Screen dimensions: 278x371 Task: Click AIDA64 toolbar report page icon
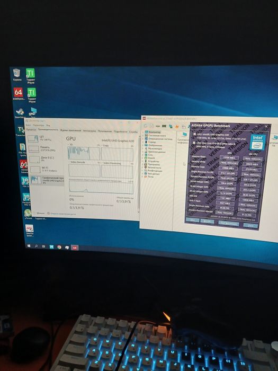[x=151, y=126]
